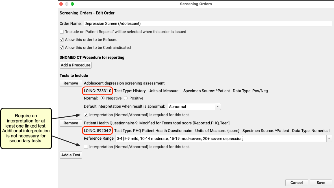Image resolution: width=334 pixels, height=188 pixels.
Task: Uncheck "Allow this order to be Refused"
Action: click(62, 40)
